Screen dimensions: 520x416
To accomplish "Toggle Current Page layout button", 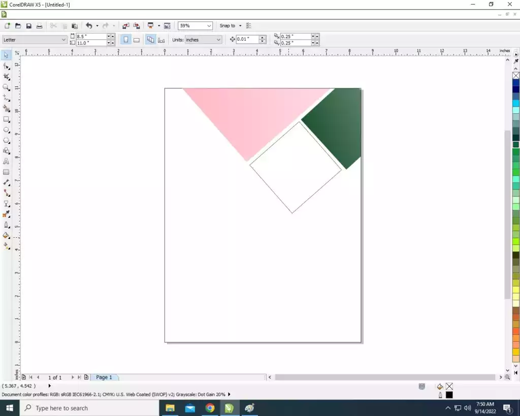I will pyautogui.click(x=161, y=40).
